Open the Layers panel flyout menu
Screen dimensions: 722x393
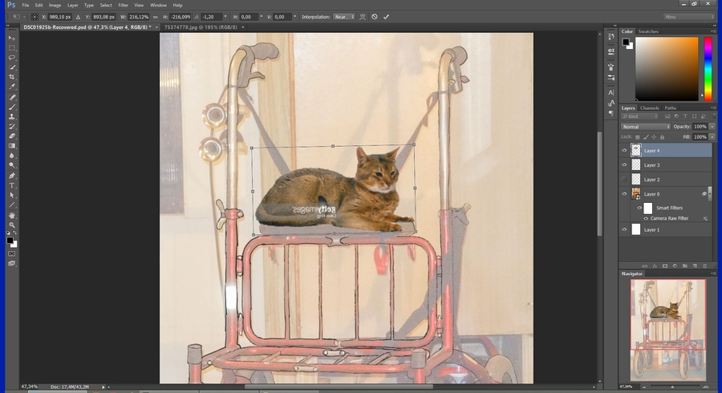coord(713,107)
